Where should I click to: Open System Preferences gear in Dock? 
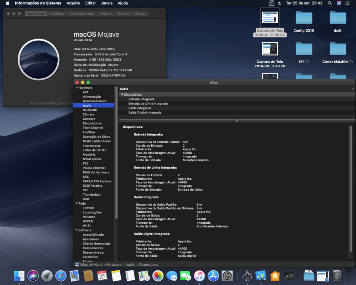click(x=227, y=276)
